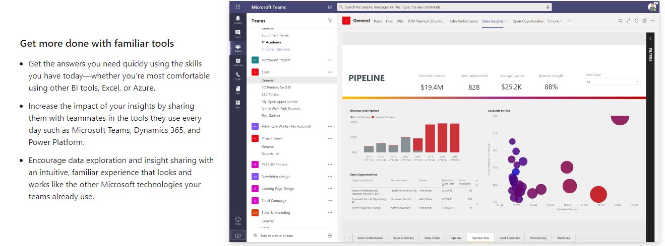Open the tab conversation icon
Viewport: 665px width, 246px height.
621,21
